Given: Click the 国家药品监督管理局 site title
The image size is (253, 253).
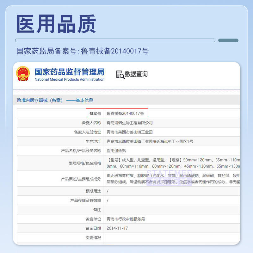Looking at the screenshot, I should (x=69, y=71).
